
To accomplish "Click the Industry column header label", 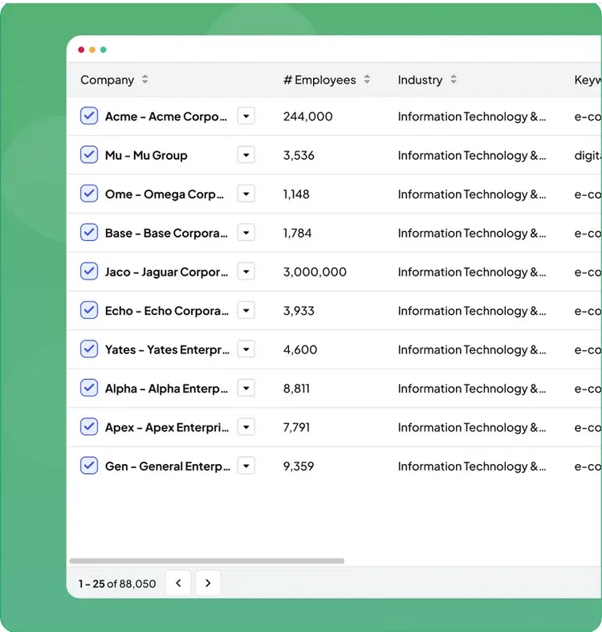I will point(420,80).
